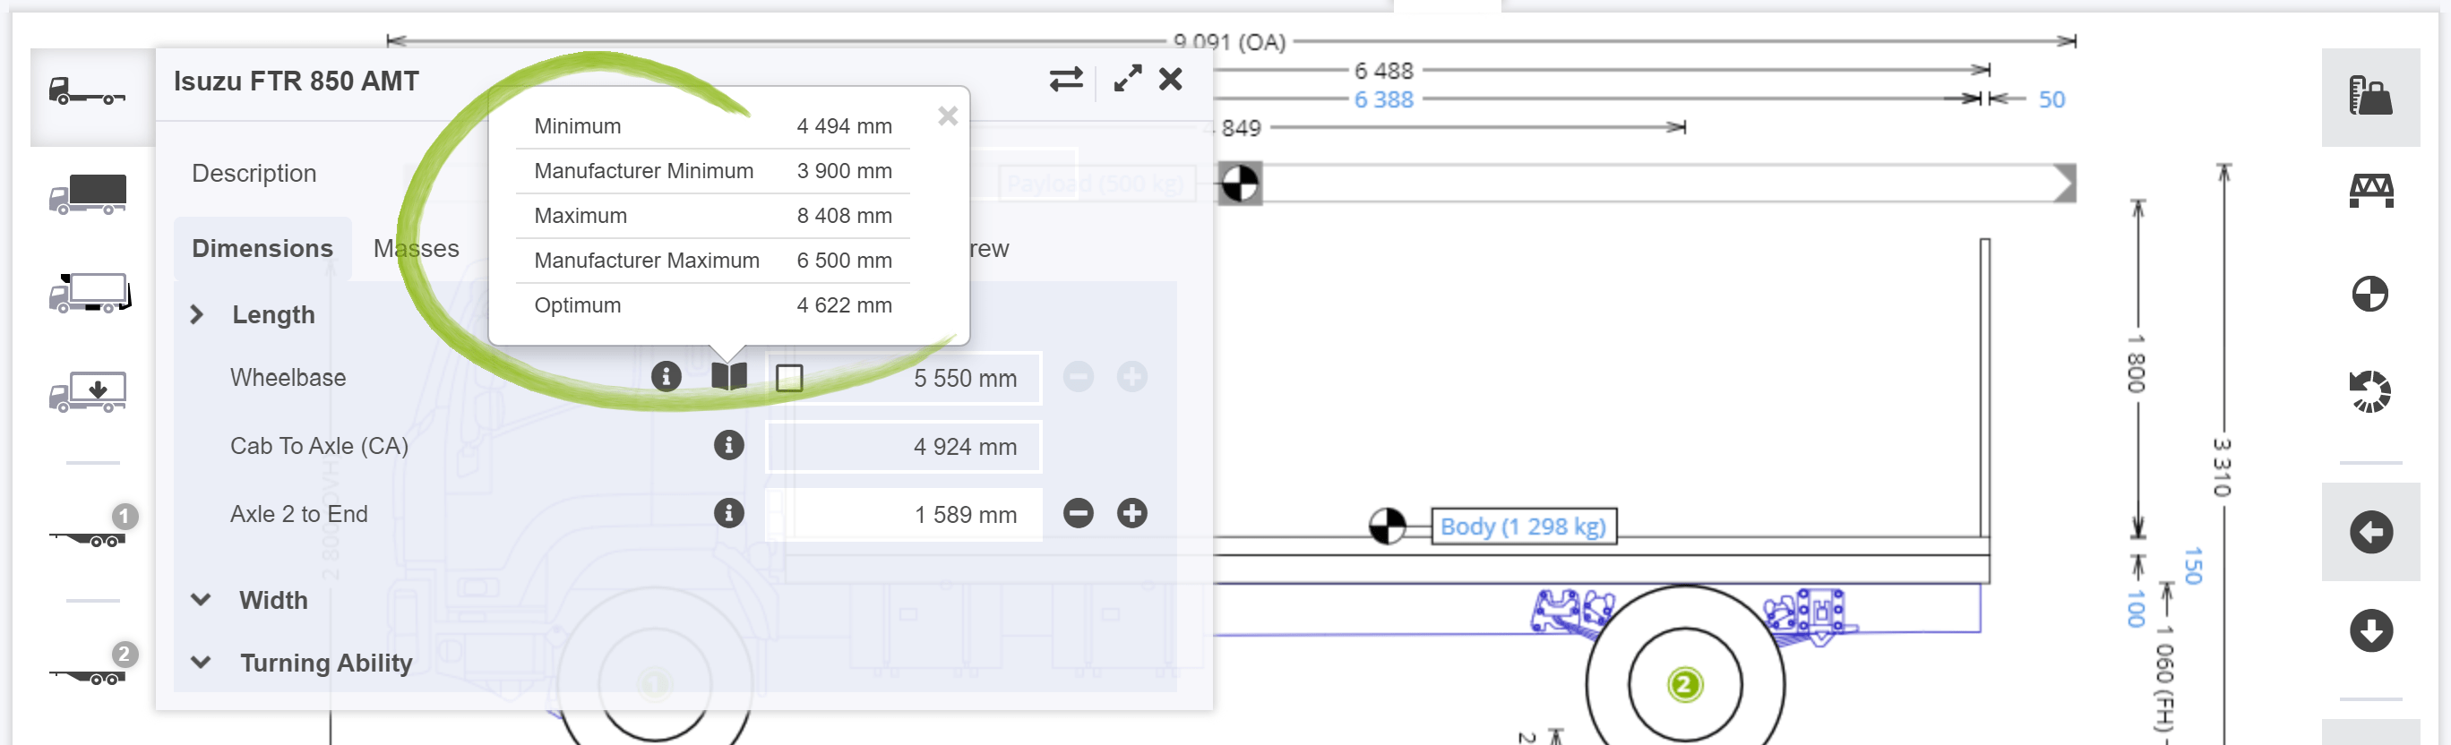Click the Optimum 4 622 mm row
This screenshot has height=745, width=2451.
713,304
